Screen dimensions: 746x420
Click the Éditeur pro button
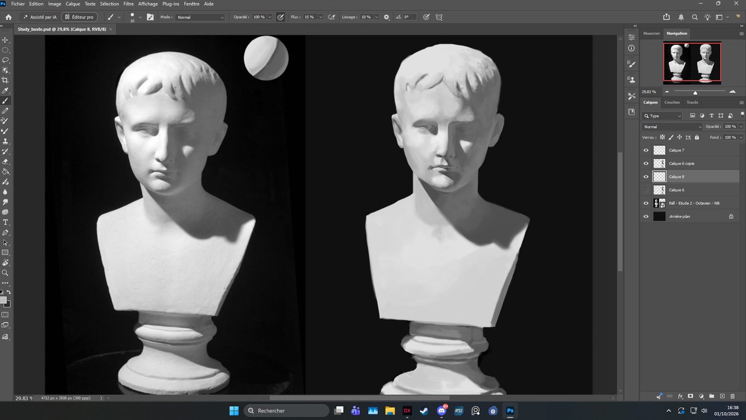[x=79, y=17]
